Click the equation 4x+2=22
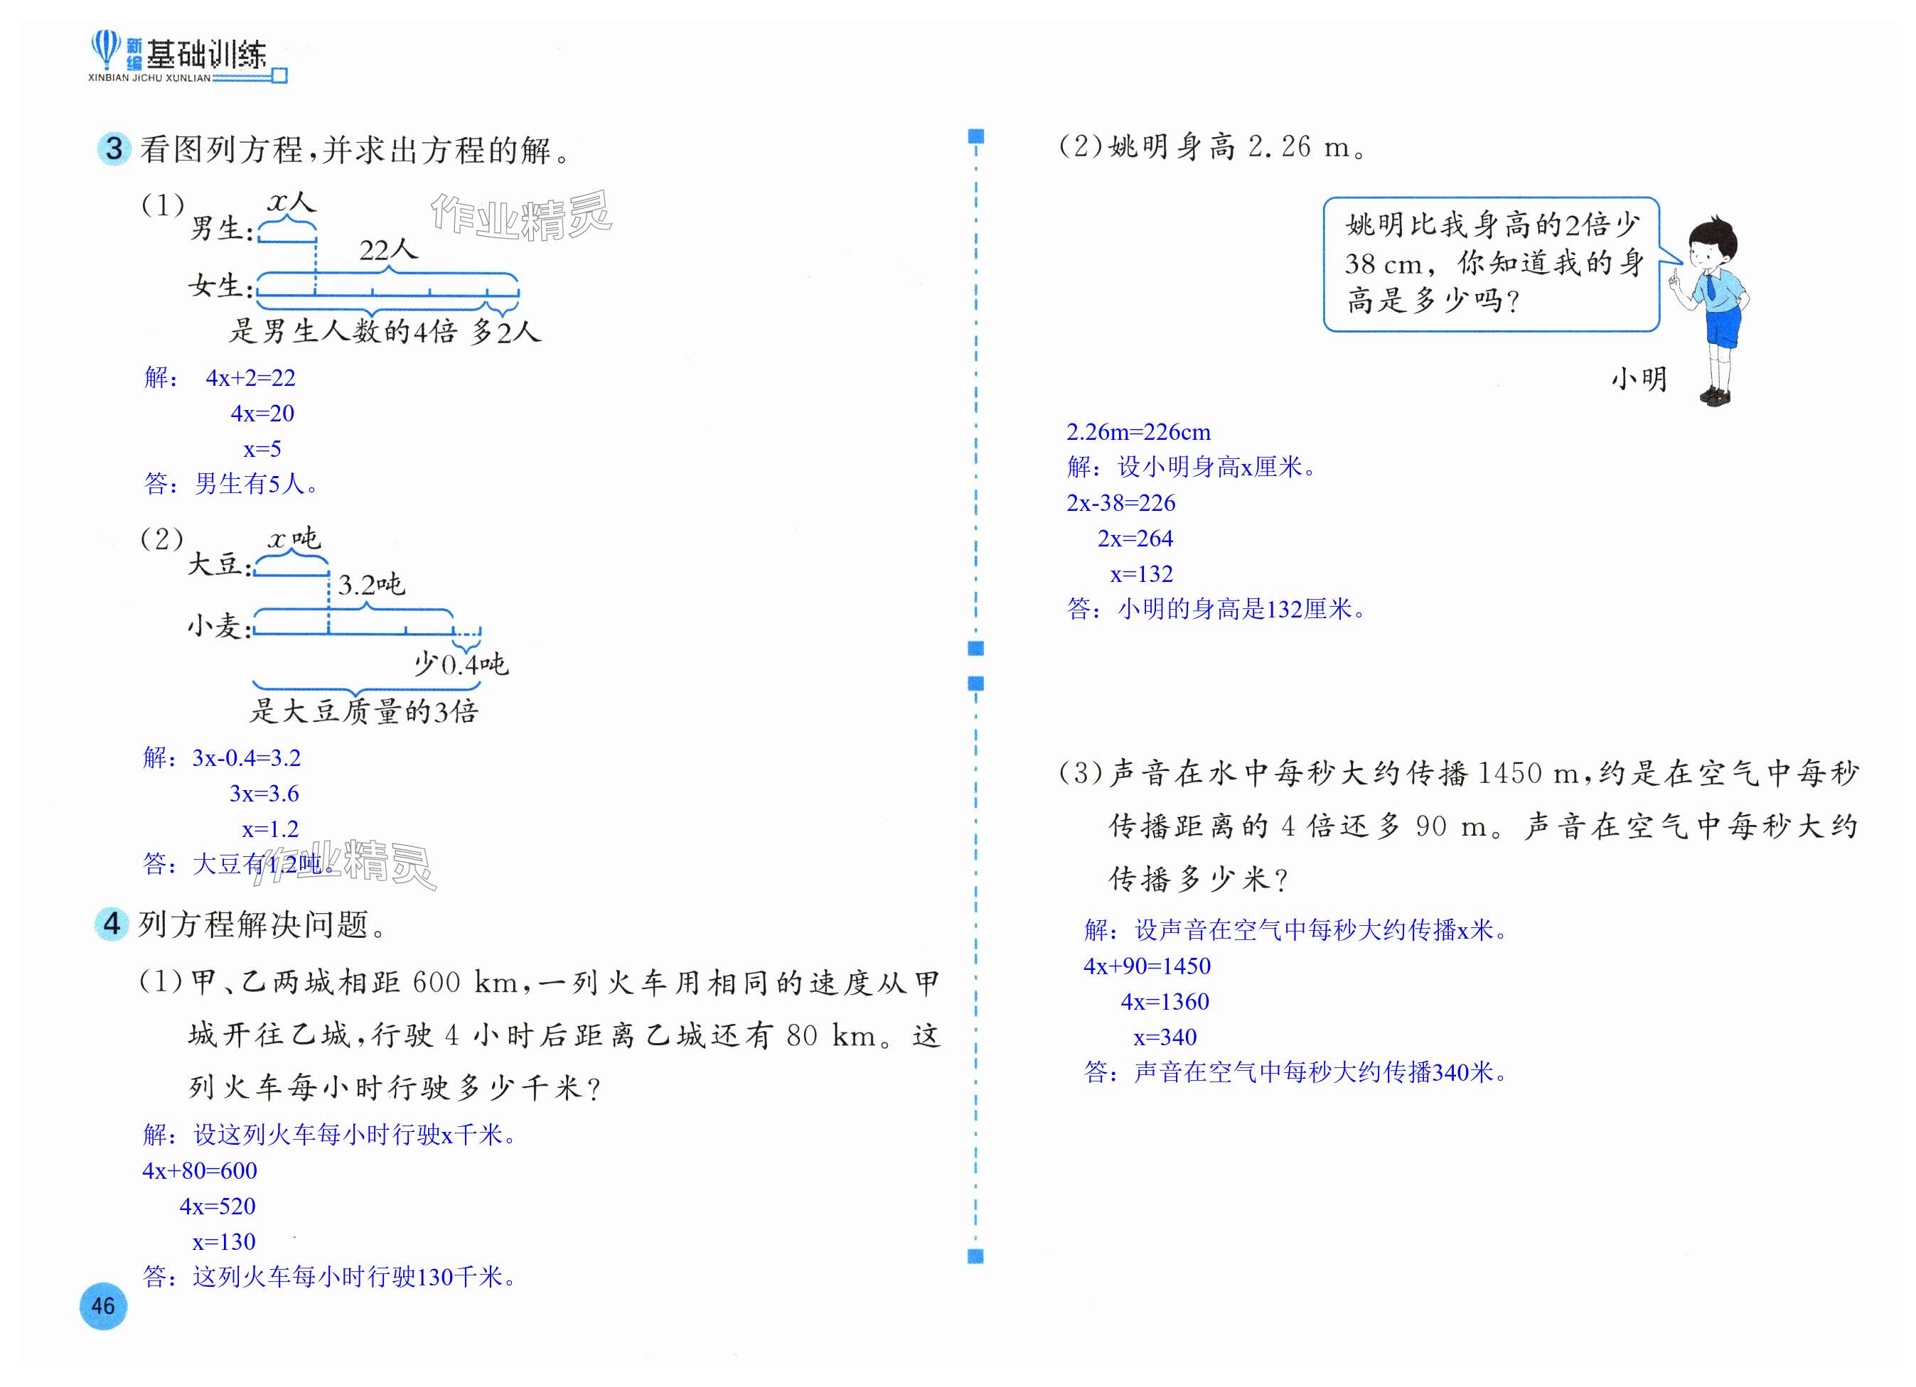Viewport: 1916px width, 1387px height. click(x=251, y=377)
